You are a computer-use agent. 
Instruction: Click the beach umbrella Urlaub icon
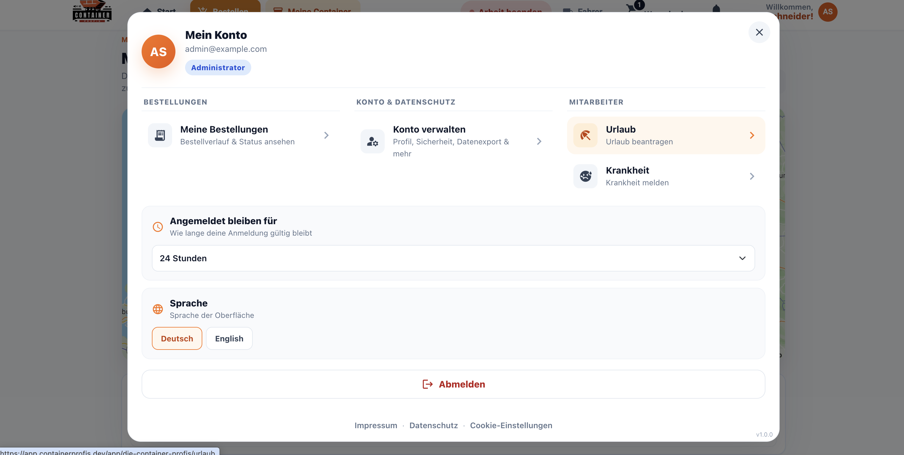pos(585,135)
